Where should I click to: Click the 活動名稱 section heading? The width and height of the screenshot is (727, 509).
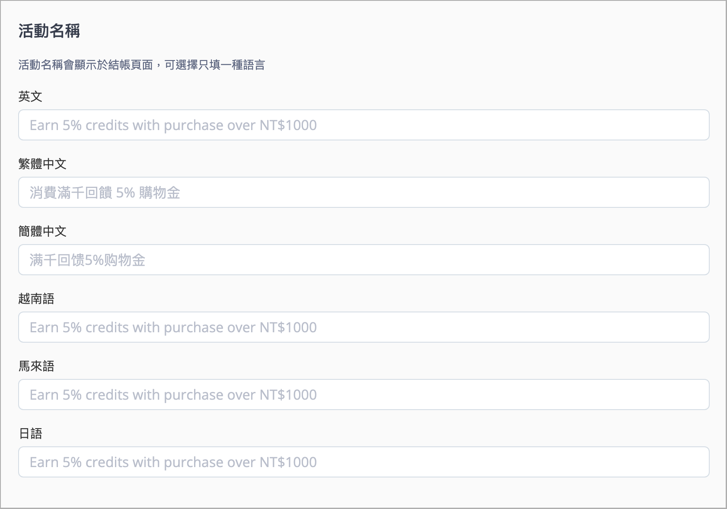point(49,31)
